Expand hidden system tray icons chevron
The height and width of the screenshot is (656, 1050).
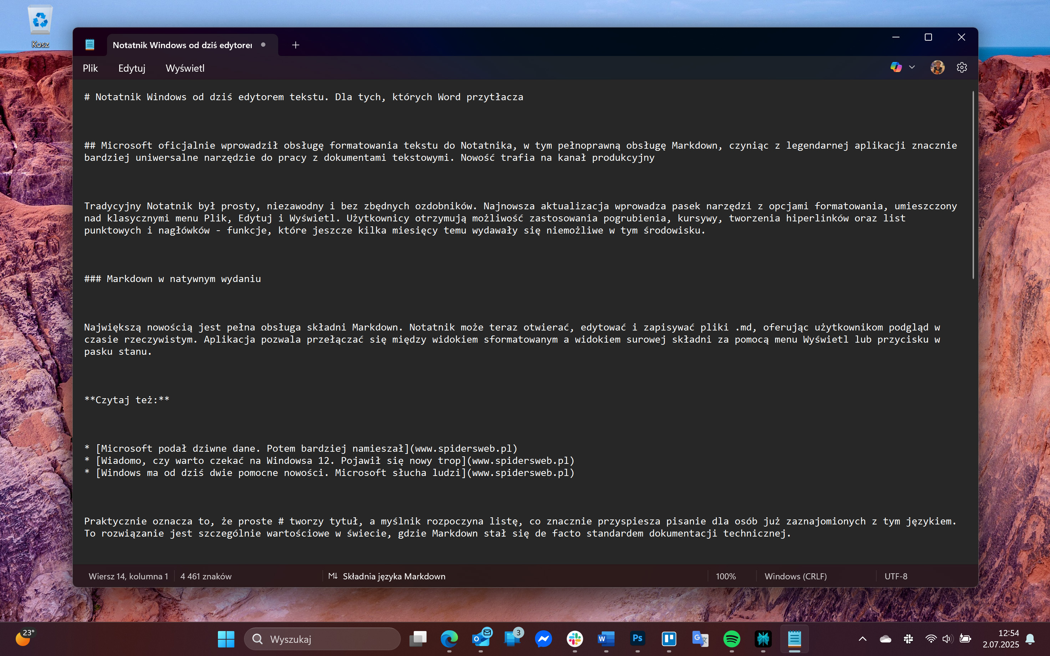[x=862, y=639]
